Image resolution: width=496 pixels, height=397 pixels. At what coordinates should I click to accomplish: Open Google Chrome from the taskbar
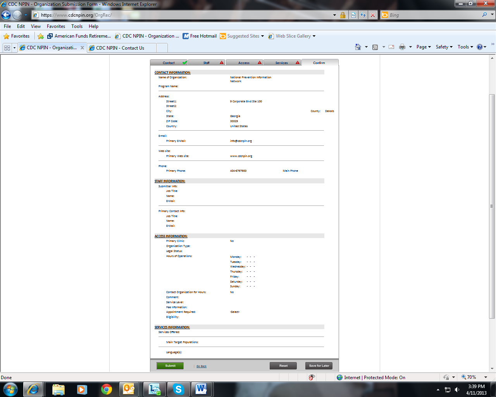coord(106,389)
